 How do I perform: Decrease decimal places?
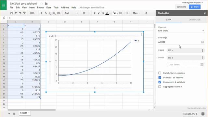point(50,13)
